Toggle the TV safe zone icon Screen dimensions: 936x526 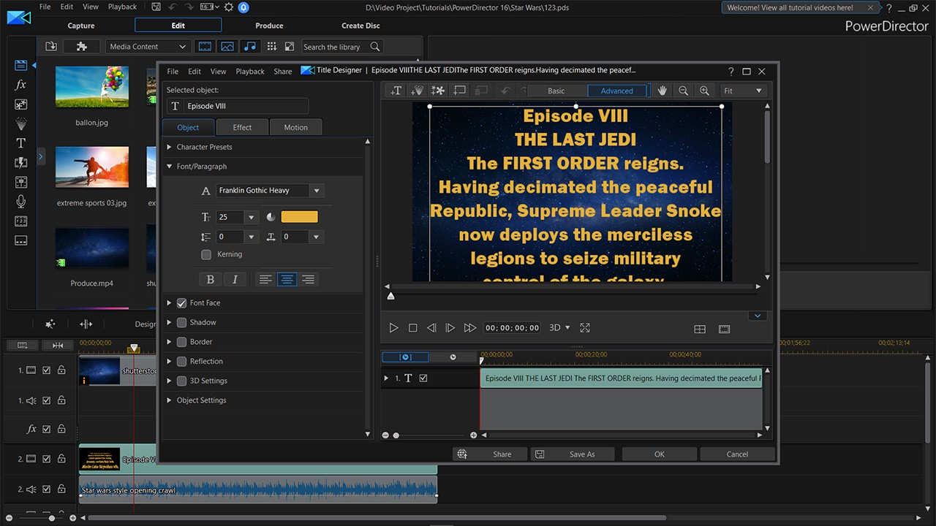click(x=725, y=329)
